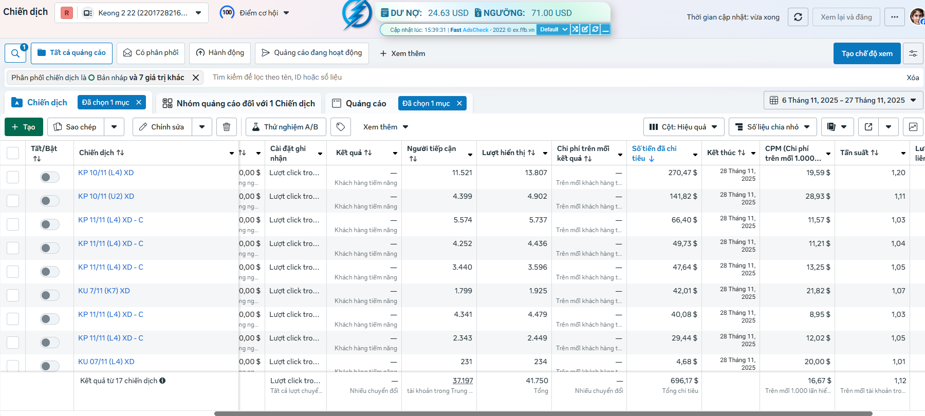Select checkbox for KP 10/11 (U2) XD row
This screenshot has width=925, height=416.
coord(13,201)
